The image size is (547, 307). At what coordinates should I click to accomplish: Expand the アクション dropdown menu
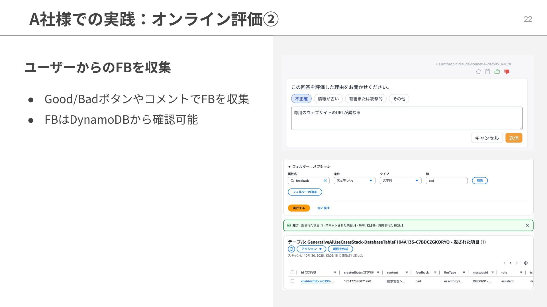pos(311,249)
